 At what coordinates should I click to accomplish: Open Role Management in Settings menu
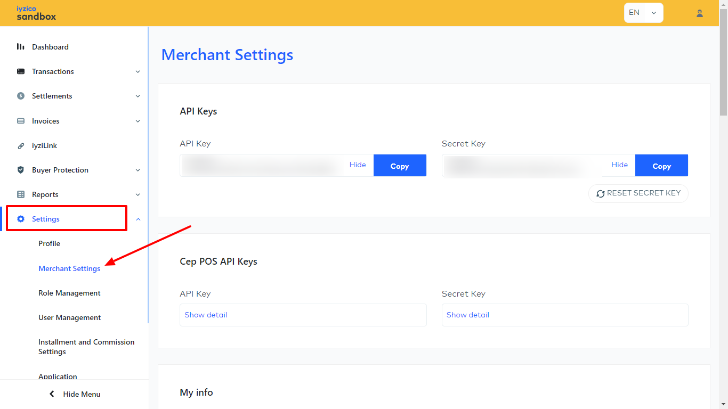(69, 293)
